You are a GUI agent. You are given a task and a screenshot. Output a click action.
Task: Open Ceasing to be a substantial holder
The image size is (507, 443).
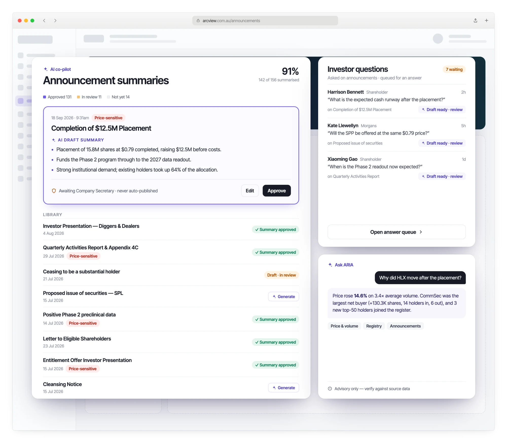point(81,272)
